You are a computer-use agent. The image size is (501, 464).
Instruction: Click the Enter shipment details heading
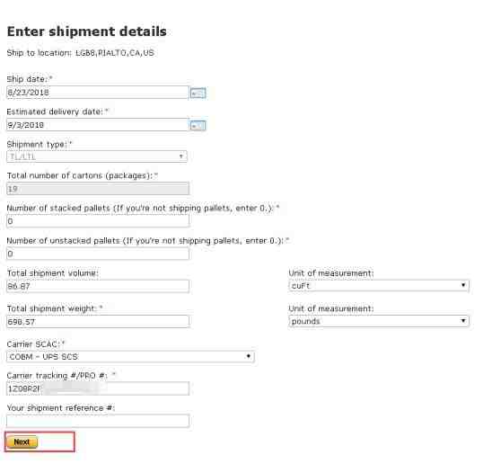click(86, 31)
